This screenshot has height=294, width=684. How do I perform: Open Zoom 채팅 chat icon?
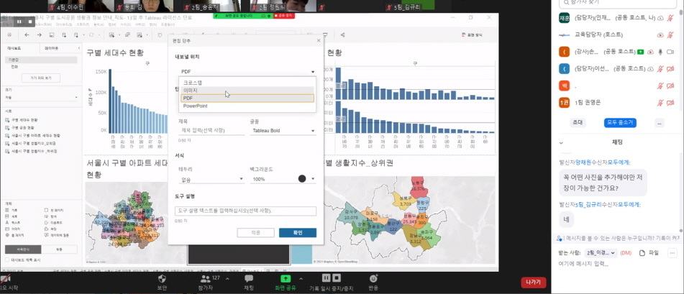[249, 278]
